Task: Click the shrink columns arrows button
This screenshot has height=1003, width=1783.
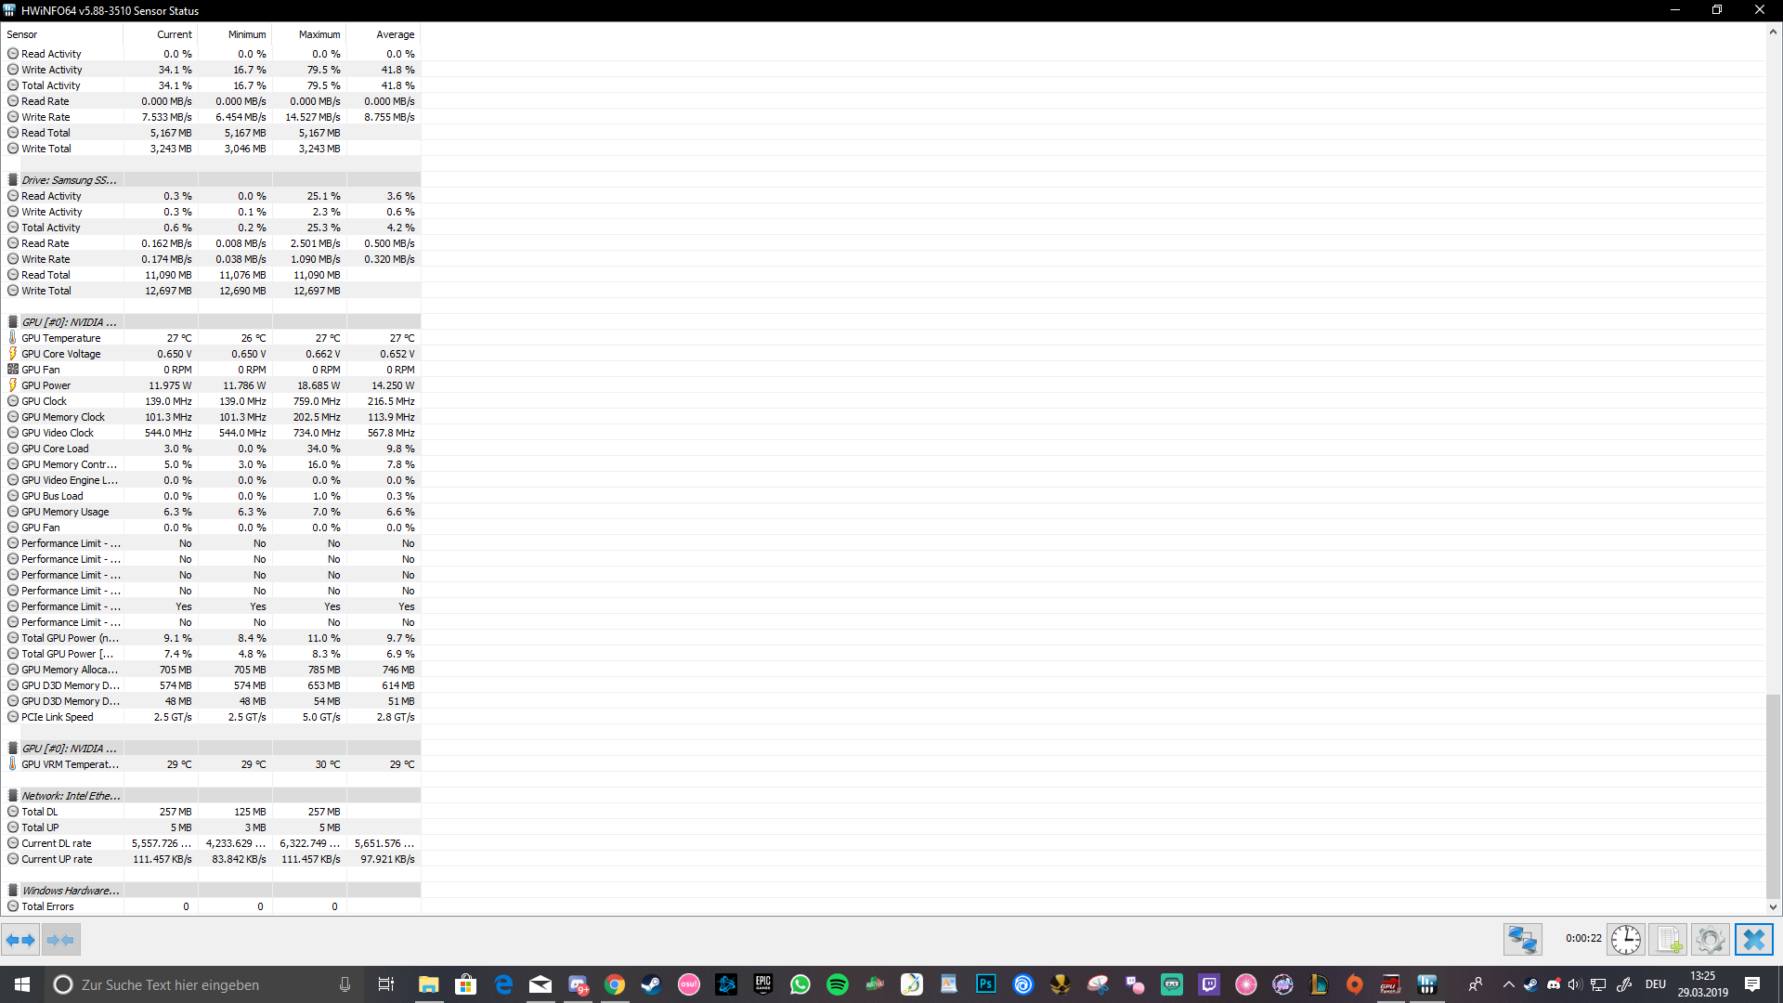Action: point(61,940)
